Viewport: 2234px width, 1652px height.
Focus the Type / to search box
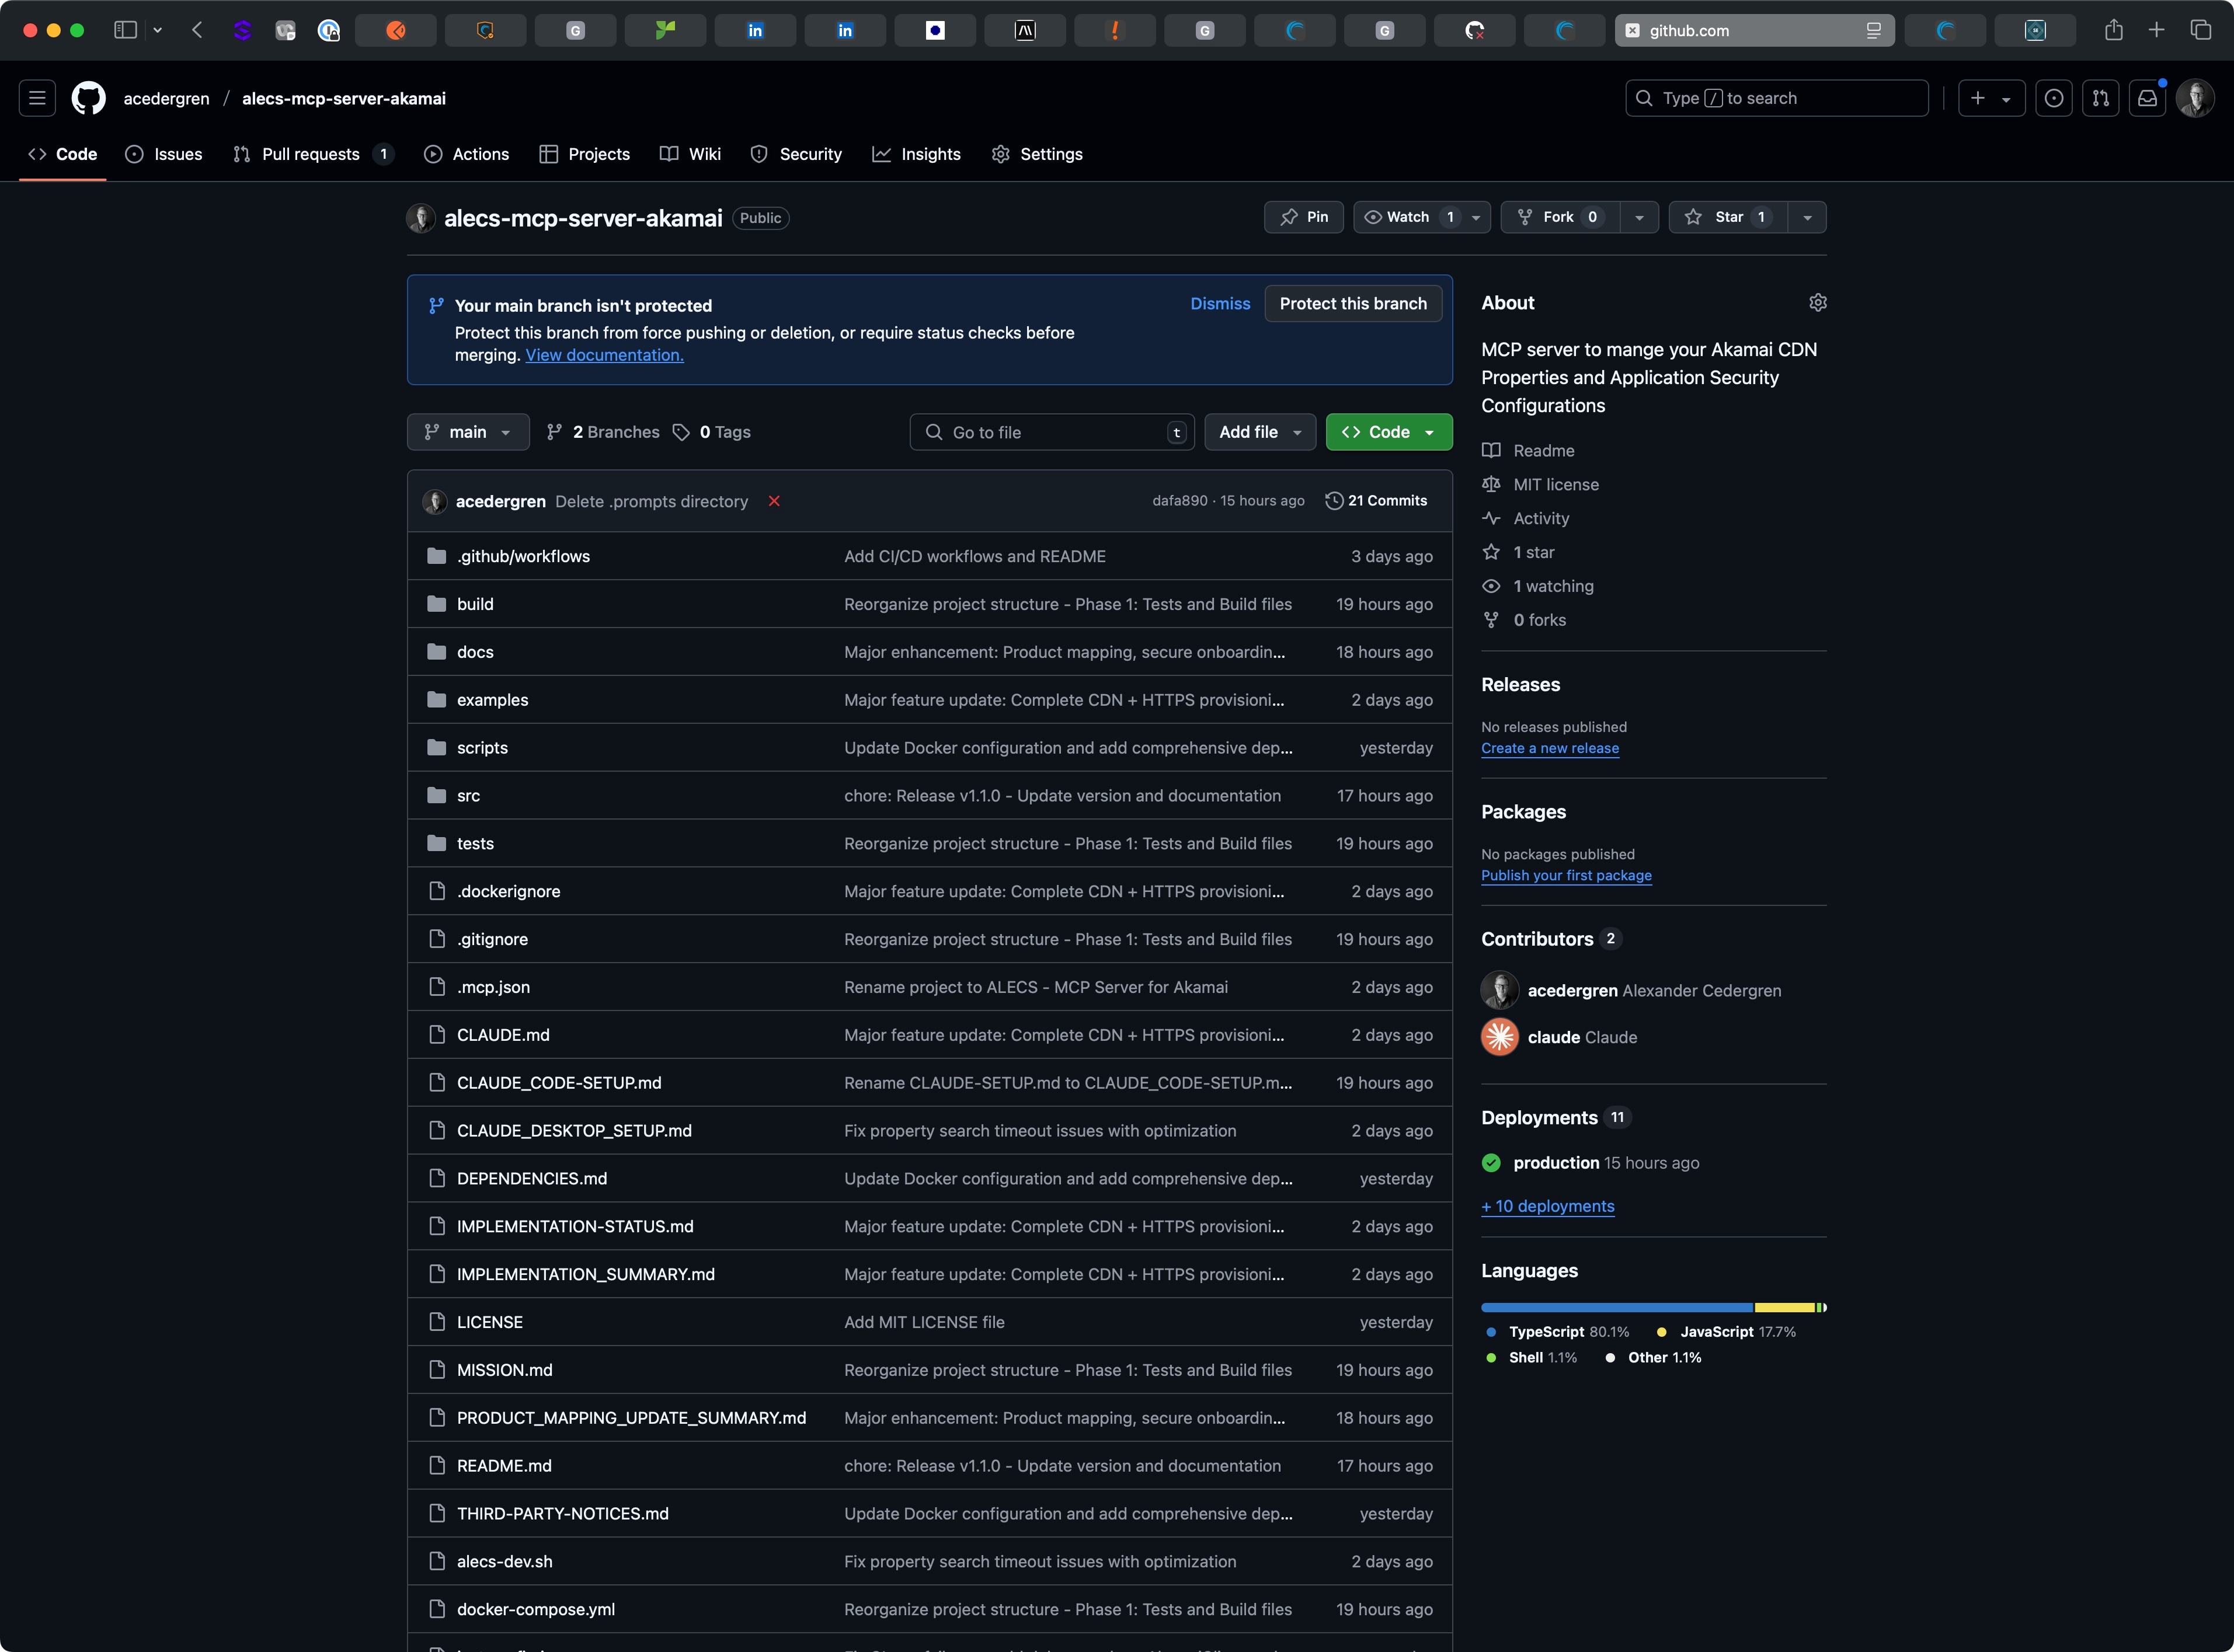pos(1777,98)
